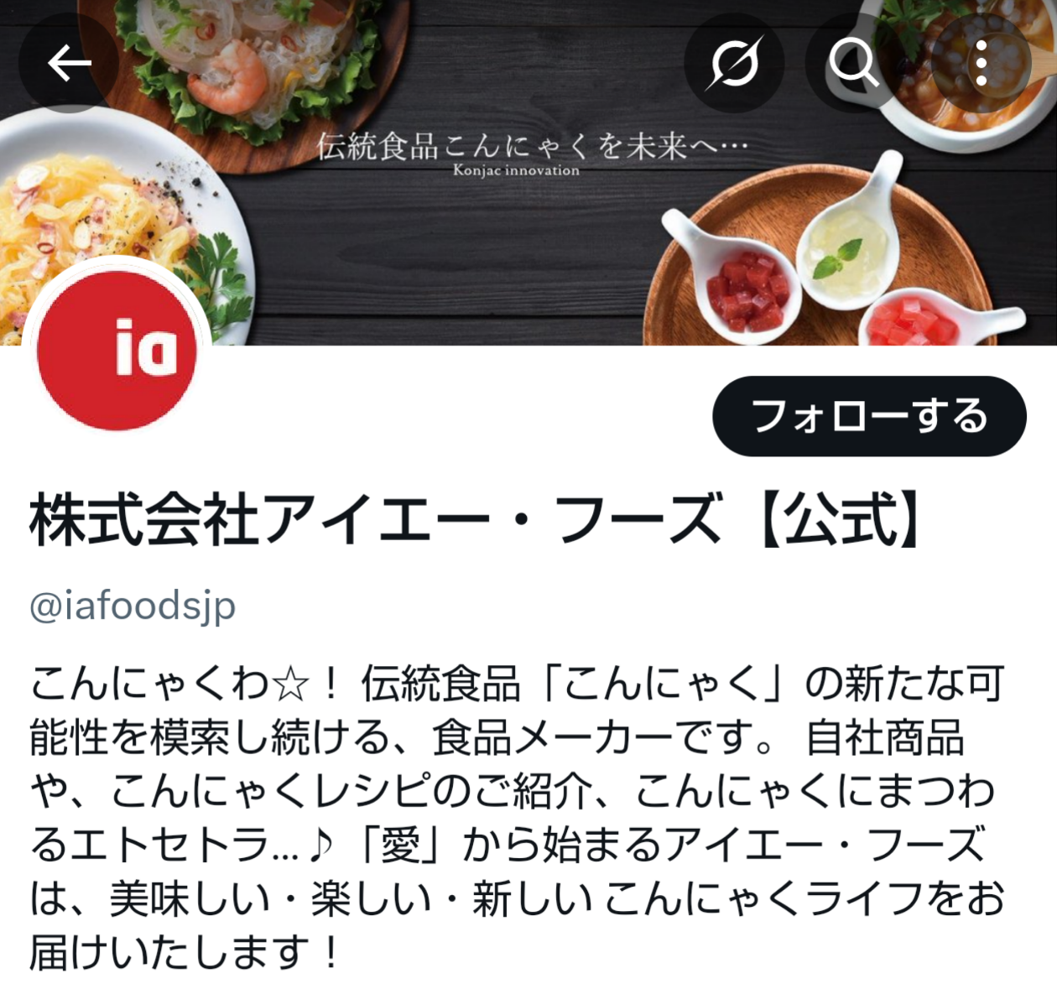Click the フォローする follow button
This screenshot has height=989, width=1057.
(x=869, y=416)
